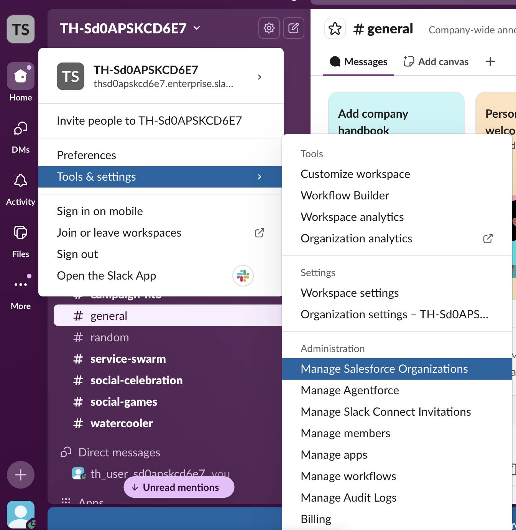Viewport: 516px width, 530px height.
Task: Select Join or leave workspaces
Action: (x=161, y=233)
